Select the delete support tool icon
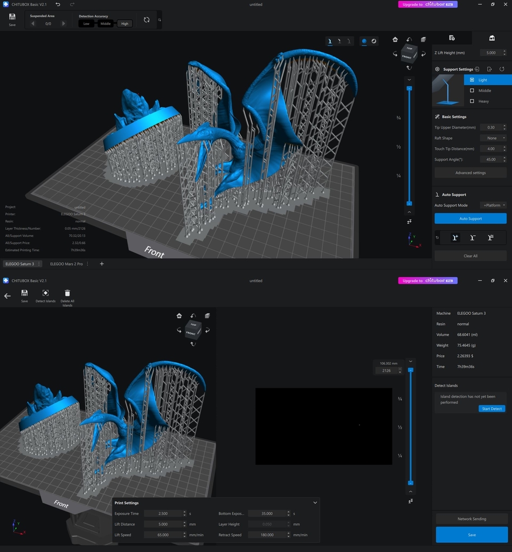 coord(473,238)
